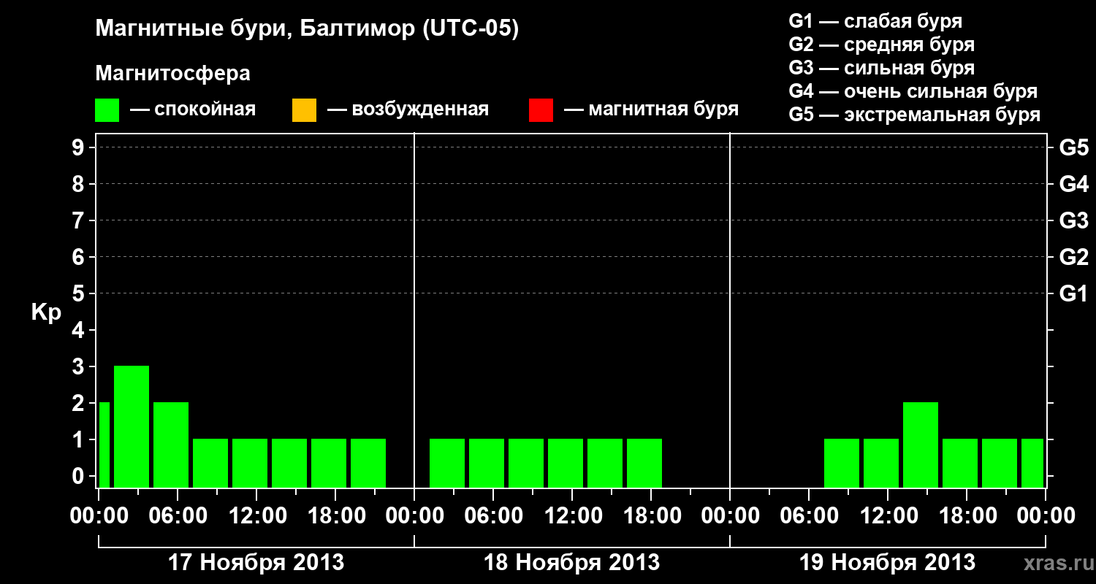Click the 'G2' label on right axis
The image size is (1096, 584).
click(x=1073, y=257)
